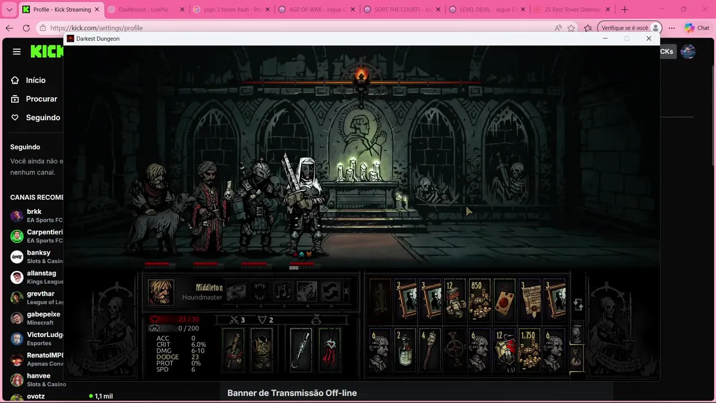Open Seguindo in Kick sidebar
This screenshot has width=716, height=403.
[x=35, y=118]
